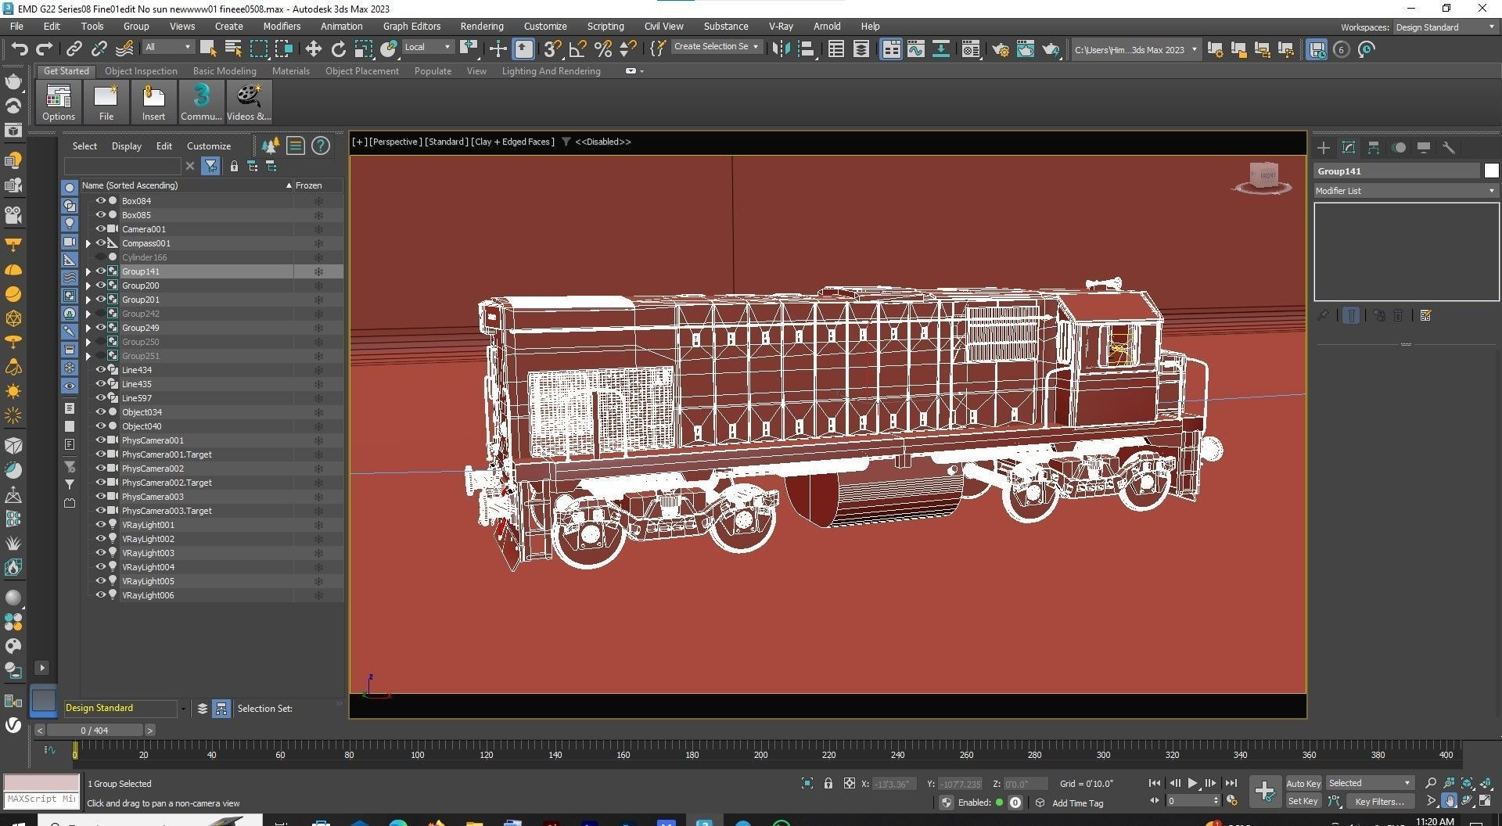Open the Graph Editors menu
Viewport: 1502px width, 826px height.
tap(411, 26)
